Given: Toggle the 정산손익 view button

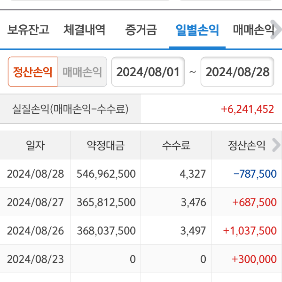Looking at the screenshot, I should click(x=32, y=72).
